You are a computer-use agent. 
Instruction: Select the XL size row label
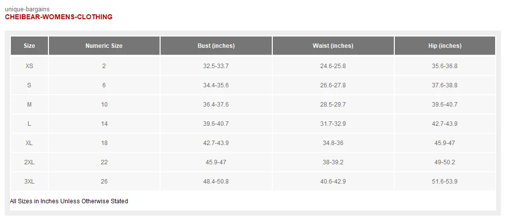(x=29, y=143)
